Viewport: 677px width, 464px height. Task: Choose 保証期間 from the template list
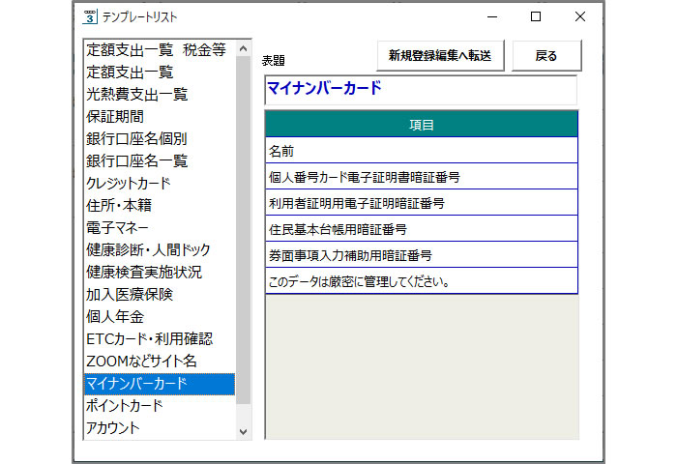point(160,117)
